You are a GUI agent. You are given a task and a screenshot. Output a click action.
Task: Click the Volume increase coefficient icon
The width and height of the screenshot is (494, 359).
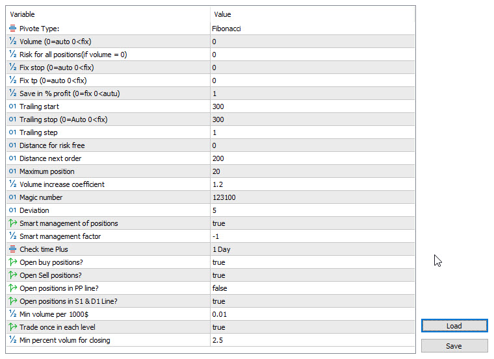13,184
